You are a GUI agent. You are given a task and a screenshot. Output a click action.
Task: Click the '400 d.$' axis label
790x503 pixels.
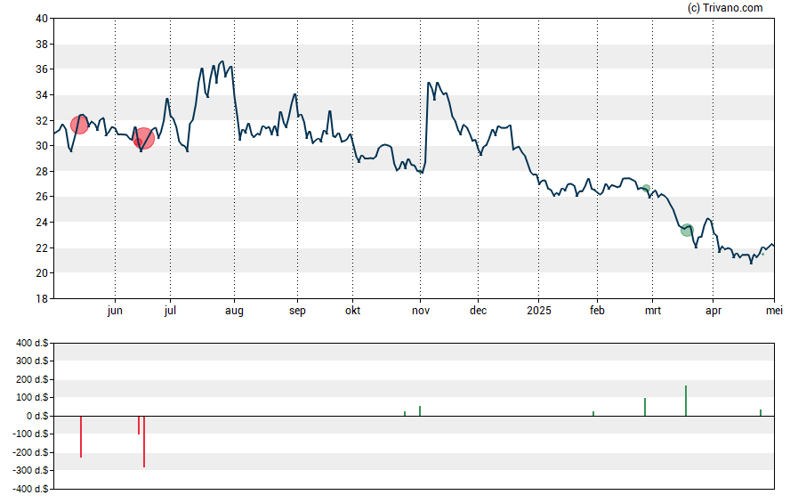click(x=32, y=344)
